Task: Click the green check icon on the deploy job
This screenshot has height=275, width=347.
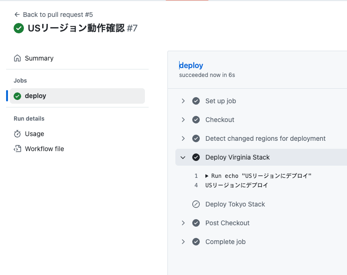Action: 17,96
